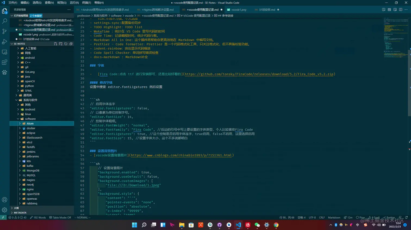This screenshot has height=230, width=411.
Task: Expand the 大纲 outline section
Action: click(42, 208)
